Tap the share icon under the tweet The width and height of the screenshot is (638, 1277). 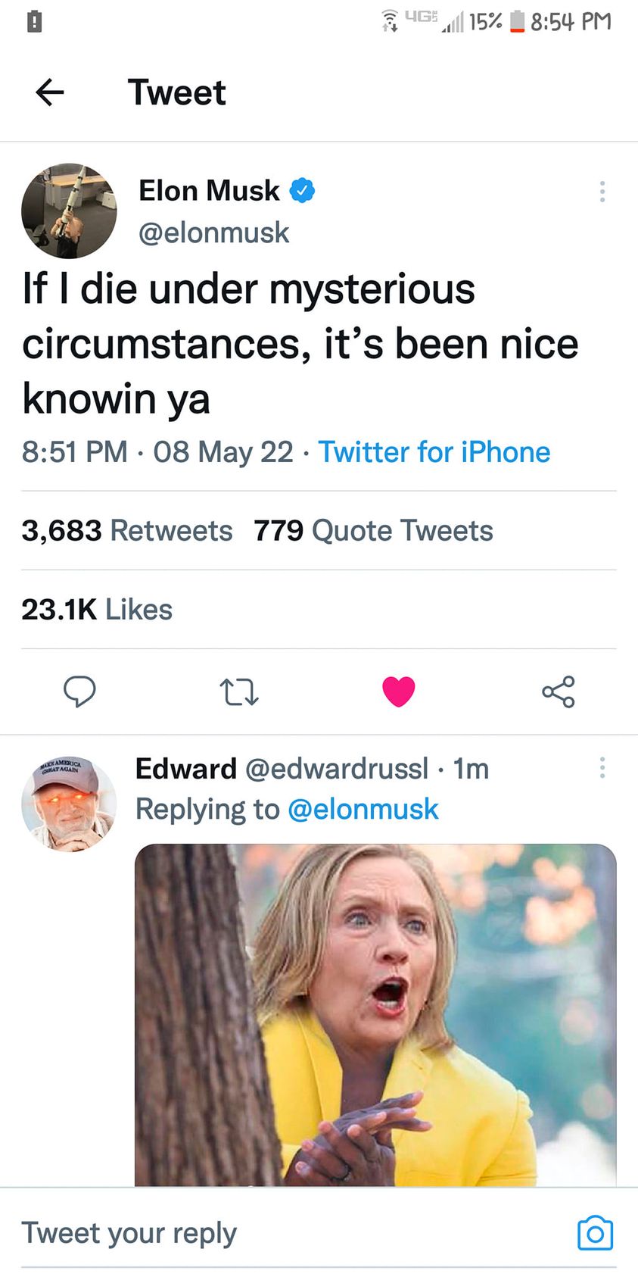pos(559,692)
